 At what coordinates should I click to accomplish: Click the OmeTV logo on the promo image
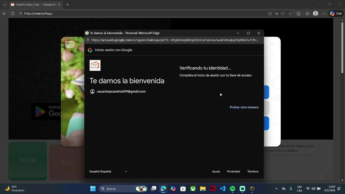point(70,44)
